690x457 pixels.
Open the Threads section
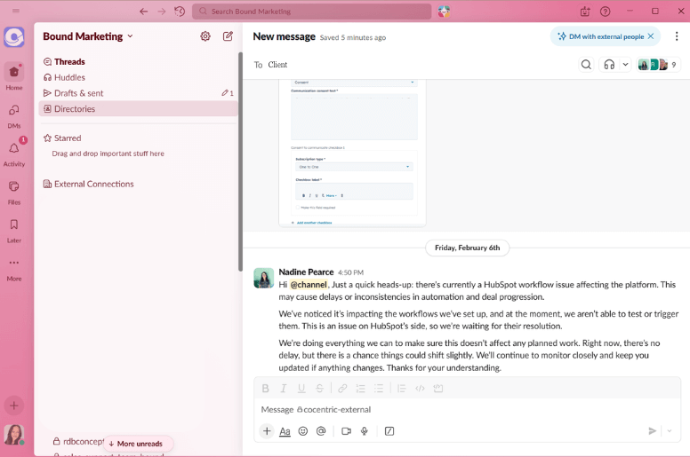tap(69, 61)
